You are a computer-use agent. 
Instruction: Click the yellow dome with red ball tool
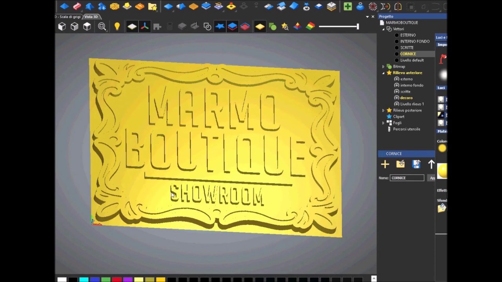pos(231,6)
